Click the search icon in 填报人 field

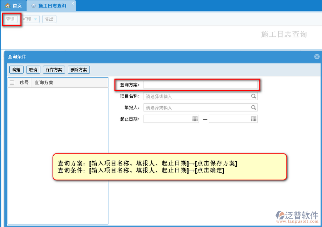coord(254,107)
